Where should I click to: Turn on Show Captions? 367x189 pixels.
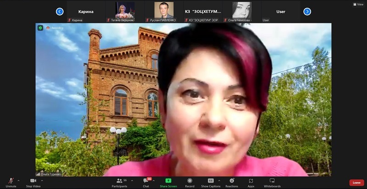tap(211, 183)
